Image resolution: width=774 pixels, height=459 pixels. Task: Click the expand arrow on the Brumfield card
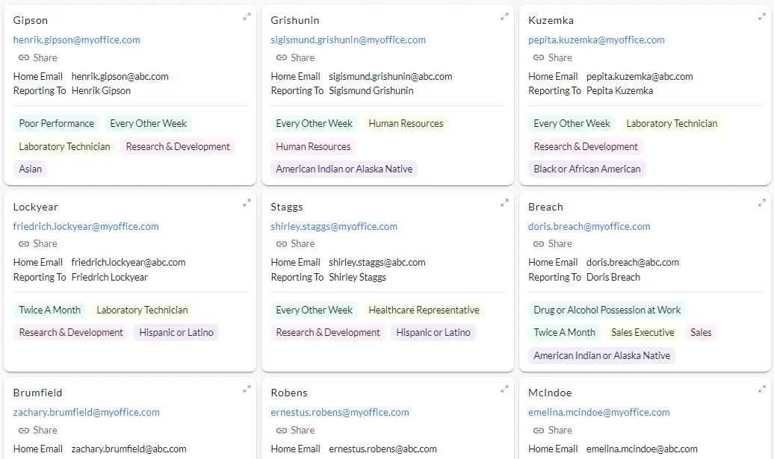point(247,389)
